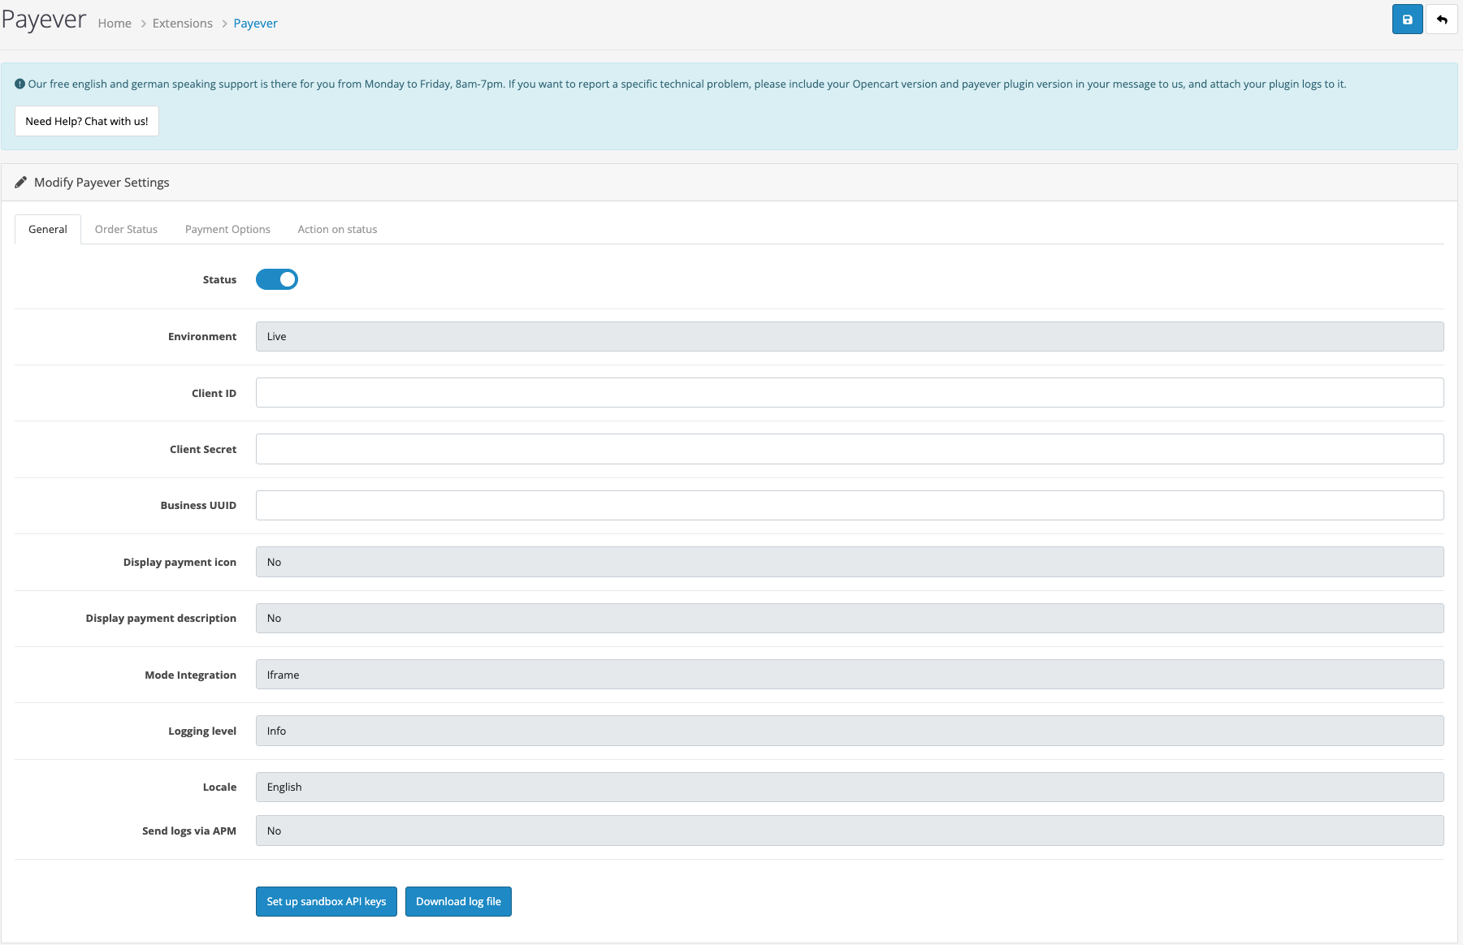Go to Extensions breadcrumb link
The width and height of the screenshot is (1463, 945).
pos(183,24)
